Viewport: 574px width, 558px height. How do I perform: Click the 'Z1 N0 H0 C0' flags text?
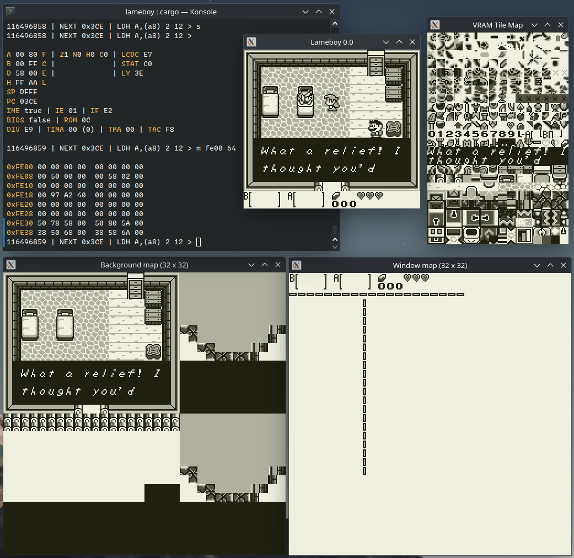84,55
